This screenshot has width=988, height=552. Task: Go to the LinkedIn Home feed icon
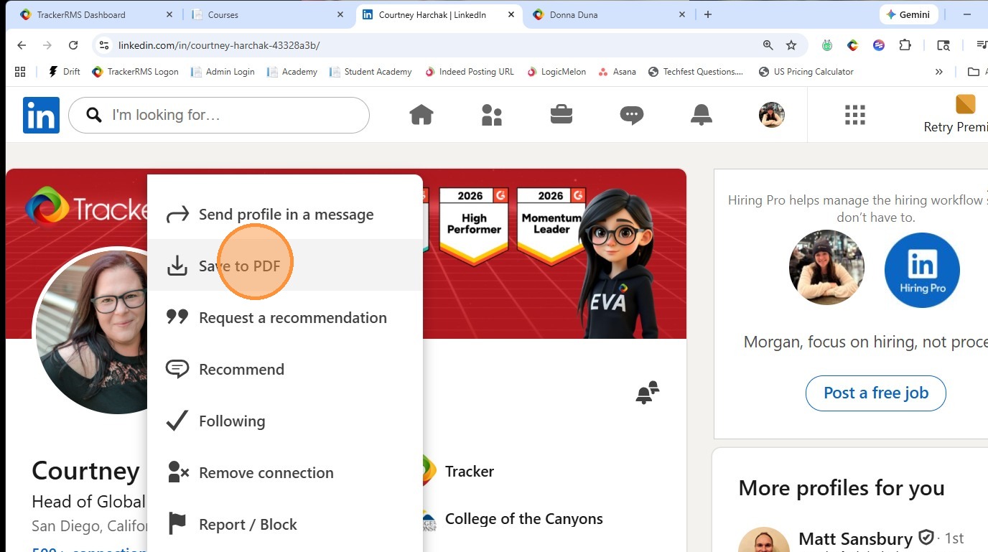pyautogui.click(x=421, y=115)
